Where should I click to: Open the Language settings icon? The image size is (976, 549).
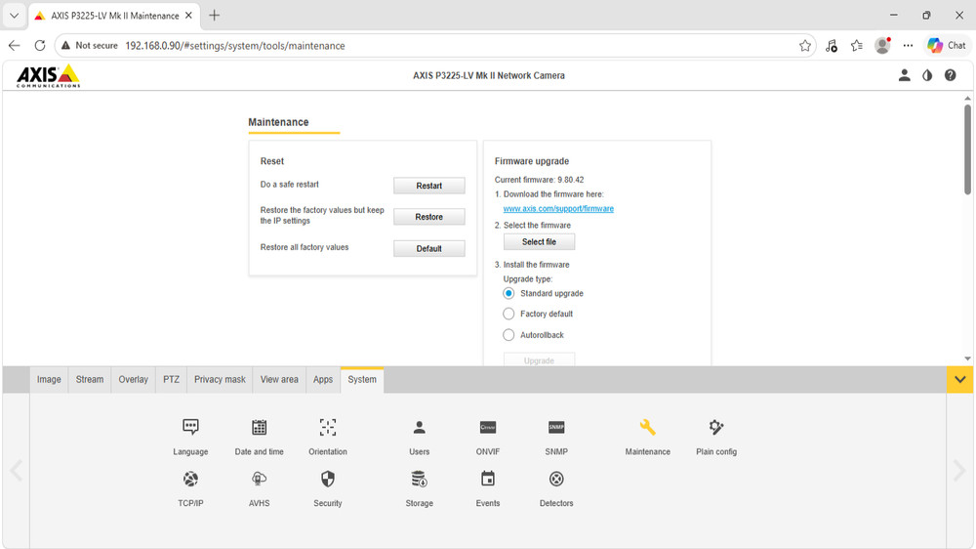pyautogui.click(x=190, y=428)
